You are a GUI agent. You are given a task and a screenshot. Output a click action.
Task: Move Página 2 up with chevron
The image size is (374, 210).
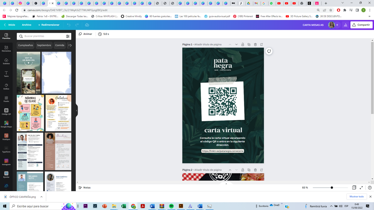click(x=230, y=170)
